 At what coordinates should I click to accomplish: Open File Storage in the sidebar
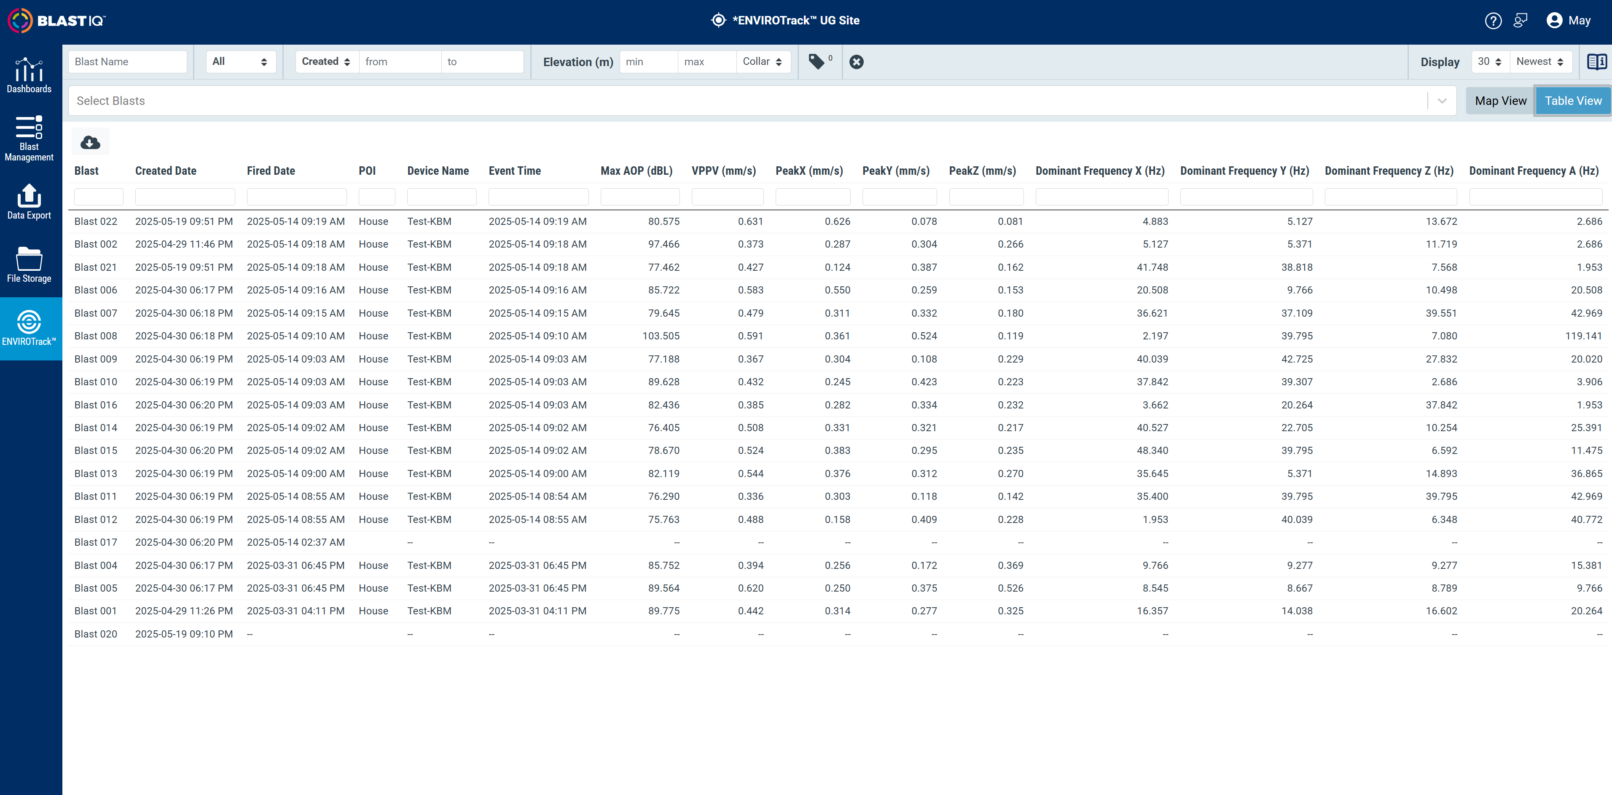coord(30,265)
